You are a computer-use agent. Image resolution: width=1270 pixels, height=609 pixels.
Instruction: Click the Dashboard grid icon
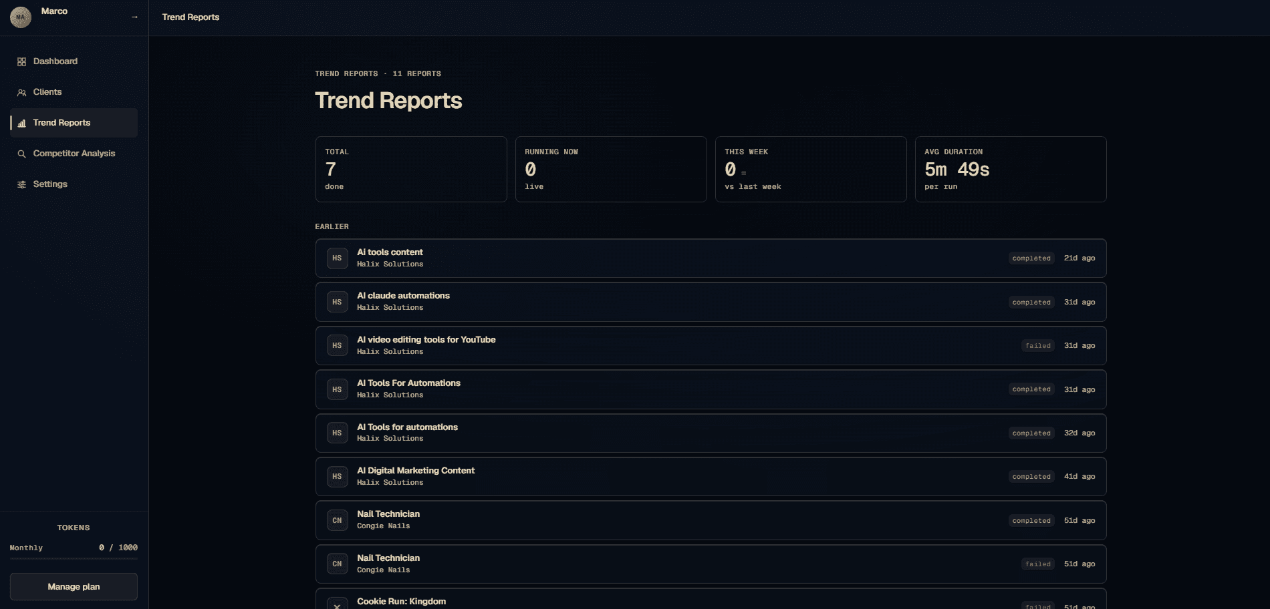point(21,61)
